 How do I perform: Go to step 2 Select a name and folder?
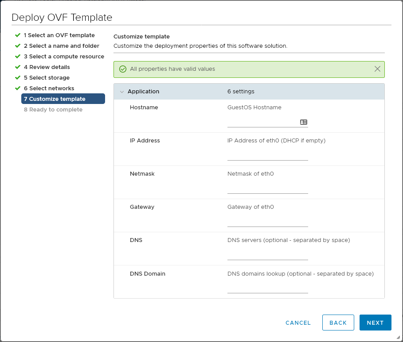pos(62,46)
